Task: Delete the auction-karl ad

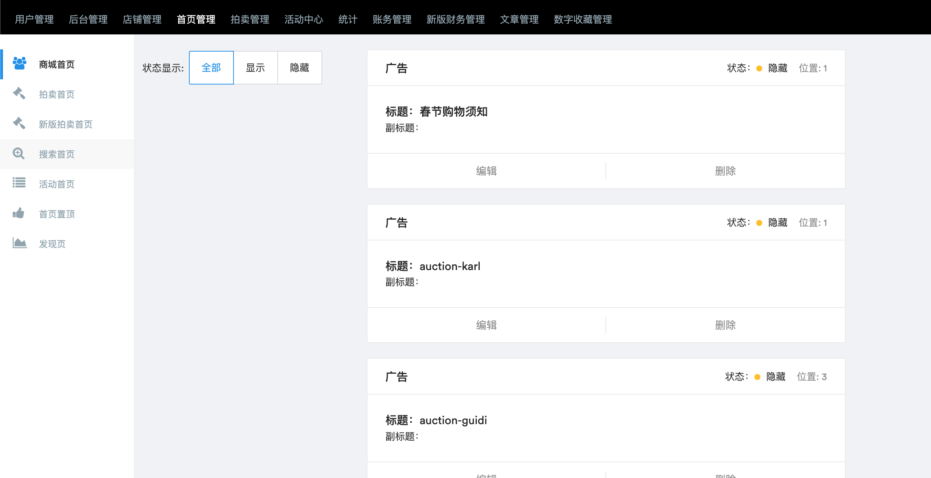Action: tap(726, 325)
